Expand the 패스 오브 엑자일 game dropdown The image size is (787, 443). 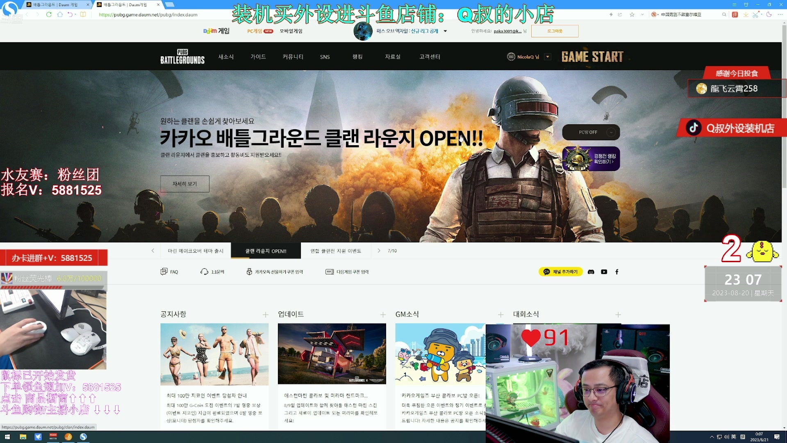coord(445,31)
